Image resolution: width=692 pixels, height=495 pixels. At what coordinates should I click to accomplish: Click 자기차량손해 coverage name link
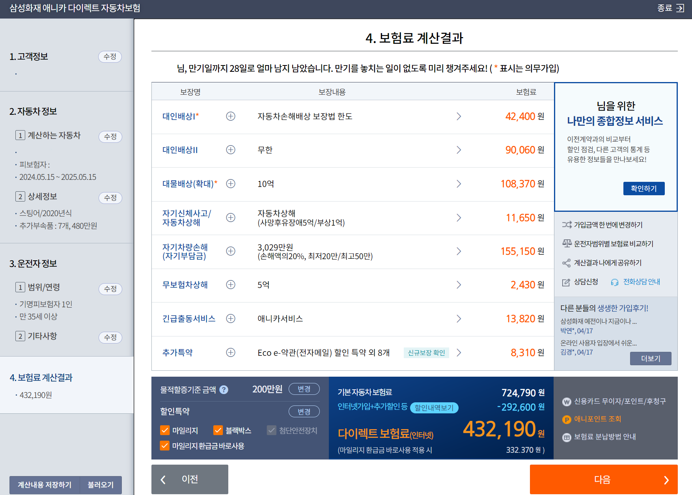(x=185, y=251)
